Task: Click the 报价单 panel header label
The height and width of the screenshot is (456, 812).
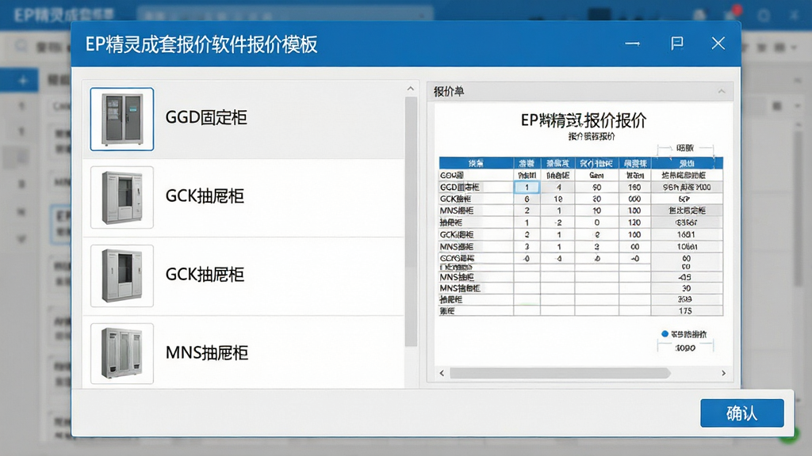Action: tap(449, 92)
